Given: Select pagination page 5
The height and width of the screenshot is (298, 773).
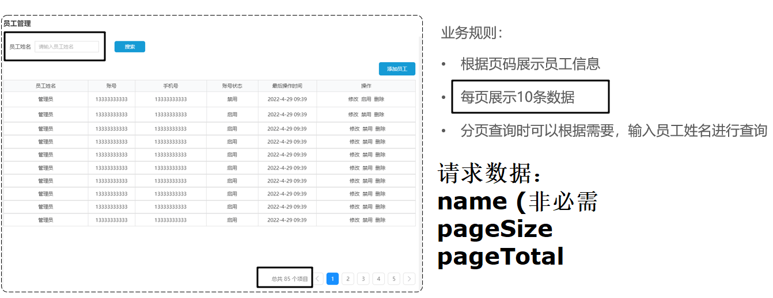Looking at the screenshot, I should pyautogui.click(x=393, y=279).
